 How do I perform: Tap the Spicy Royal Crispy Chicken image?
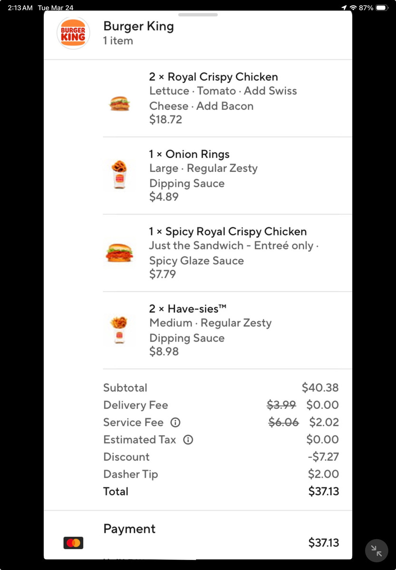tap(119, 253)
